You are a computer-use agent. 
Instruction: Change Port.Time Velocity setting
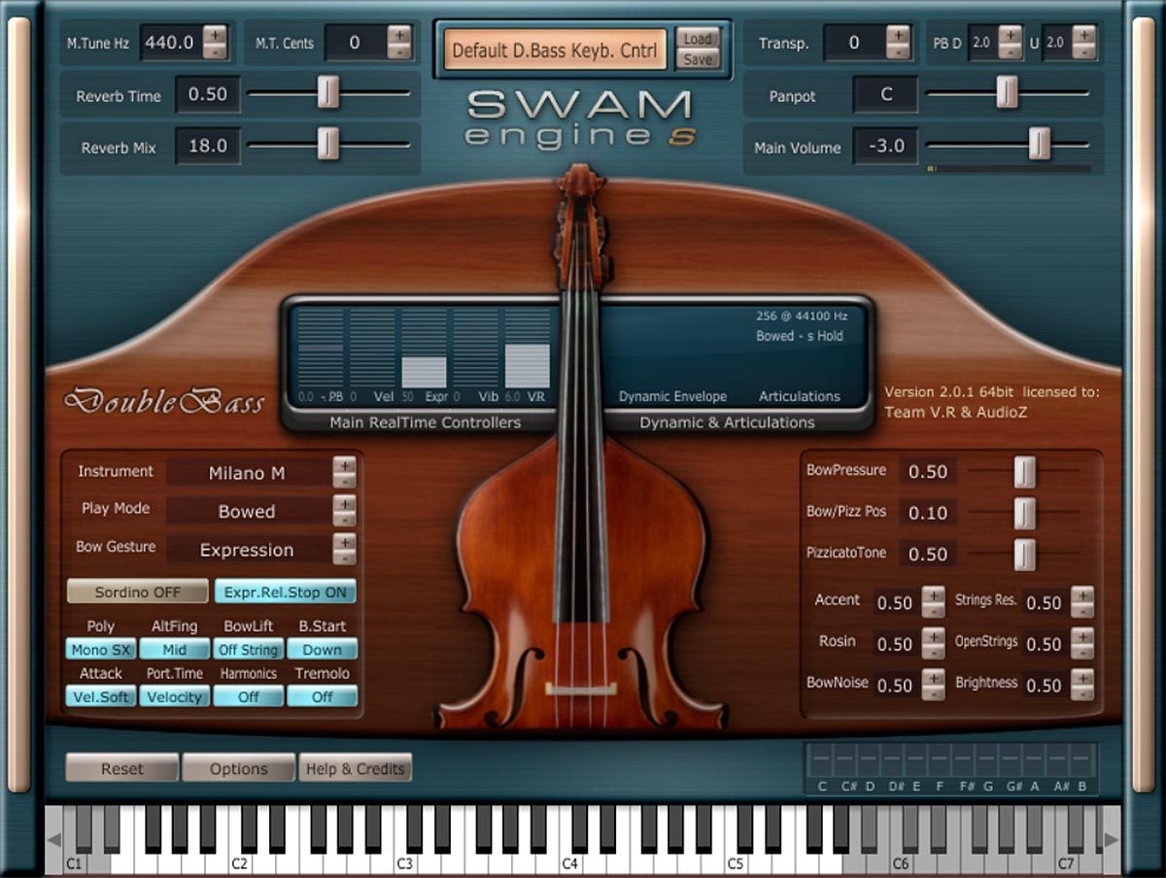(x=175, y=696)
